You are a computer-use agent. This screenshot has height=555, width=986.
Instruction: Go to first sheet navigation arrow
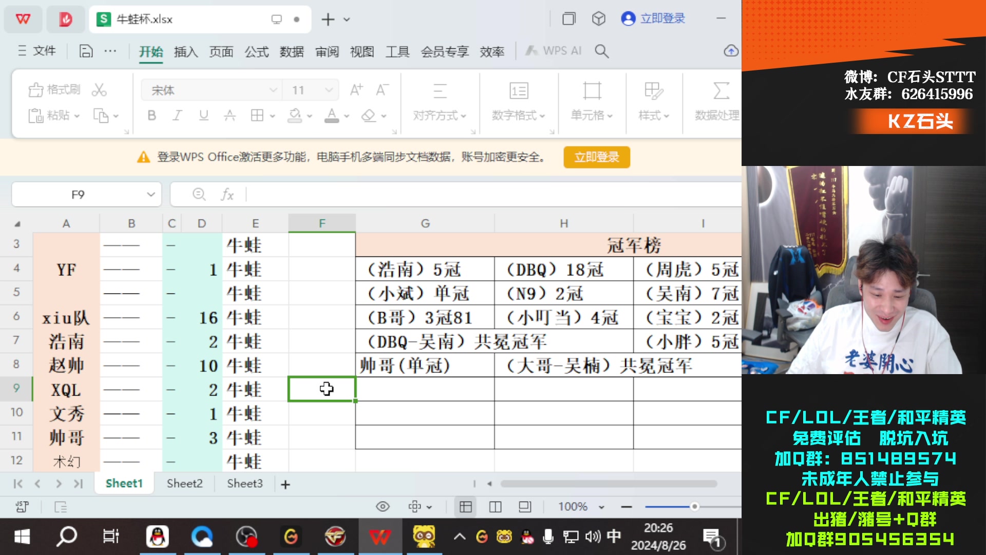[18, 484]
